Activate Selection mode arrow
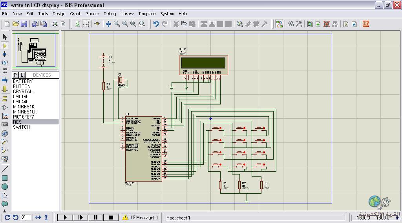Screen dimensions: 402x223 click(x=5, y=37)
